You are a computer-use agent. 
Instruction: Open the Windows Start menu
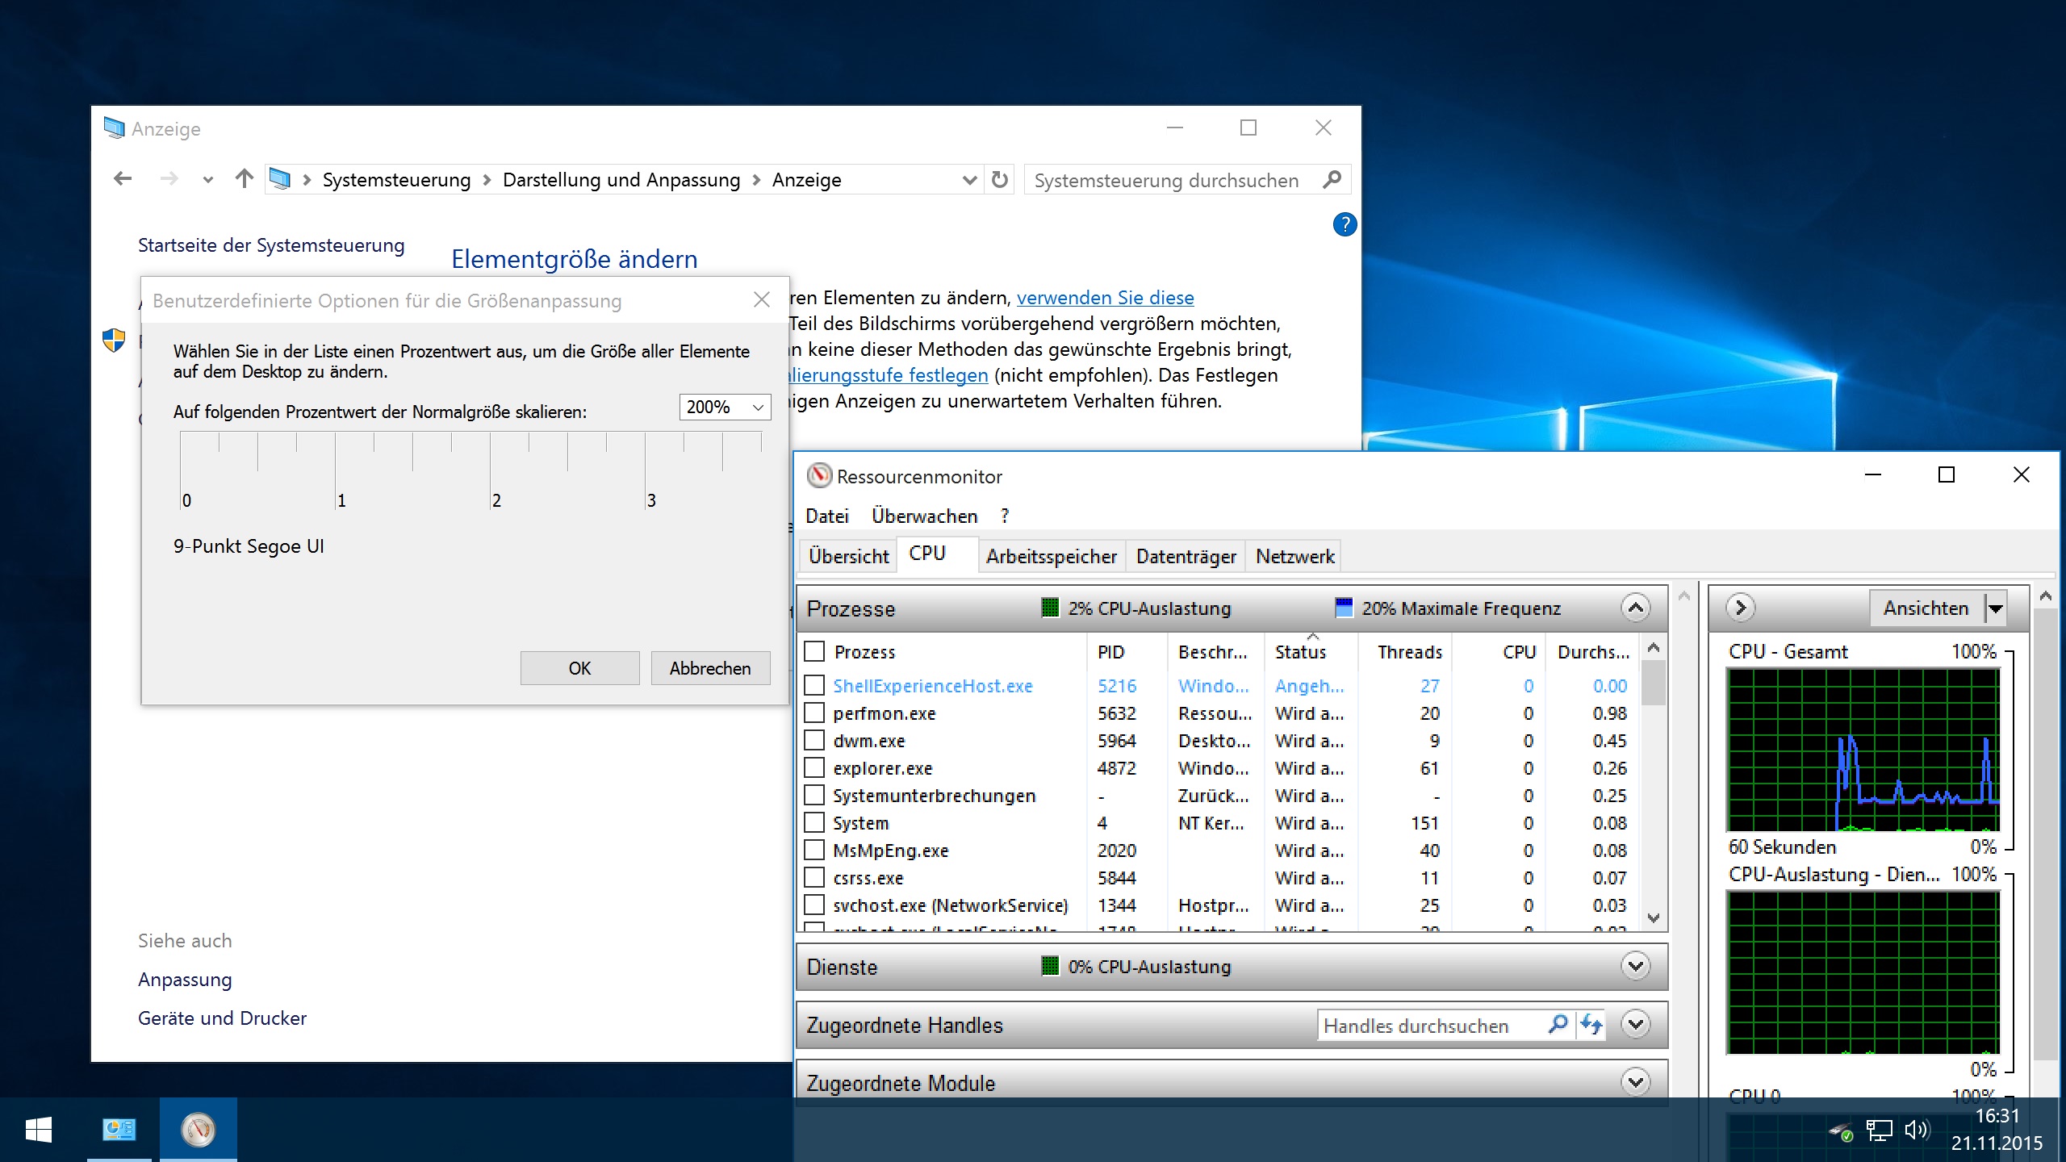pos(38,1129)
